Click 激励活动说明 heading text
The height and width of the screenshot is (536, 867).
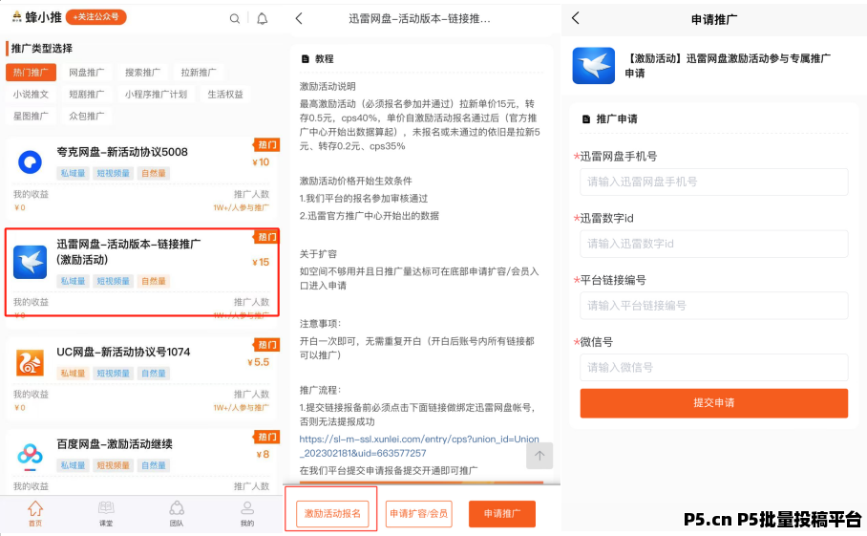click(328, 86)
